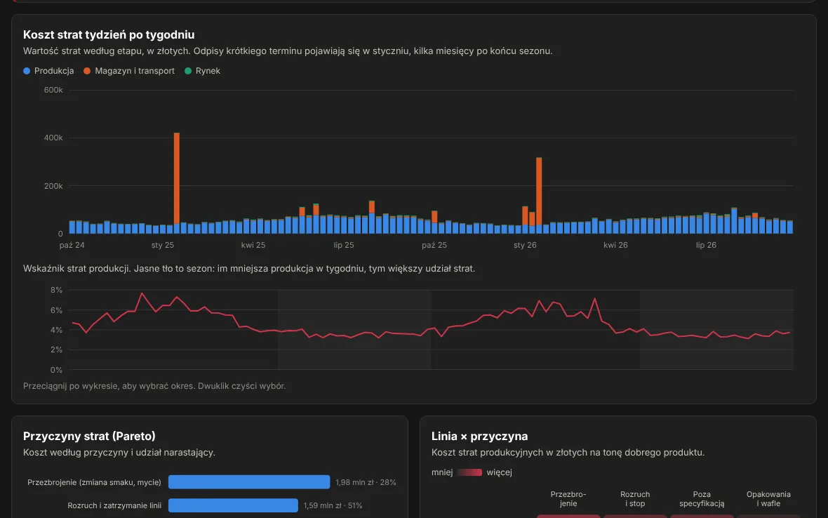The image size is (828, 518).
Task: Click the 'Przezbro-jenie' heatmap column header
Action: [x=568, y=499]
